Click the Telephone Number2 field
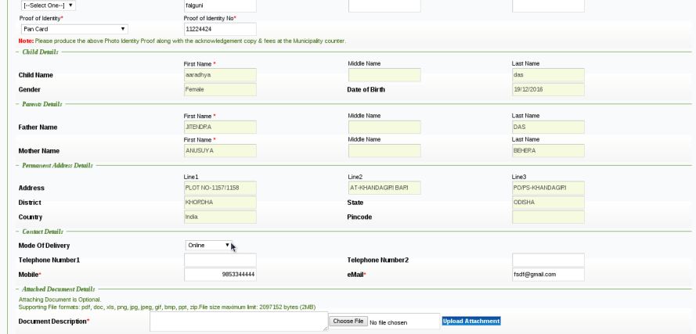 point(548,260)
